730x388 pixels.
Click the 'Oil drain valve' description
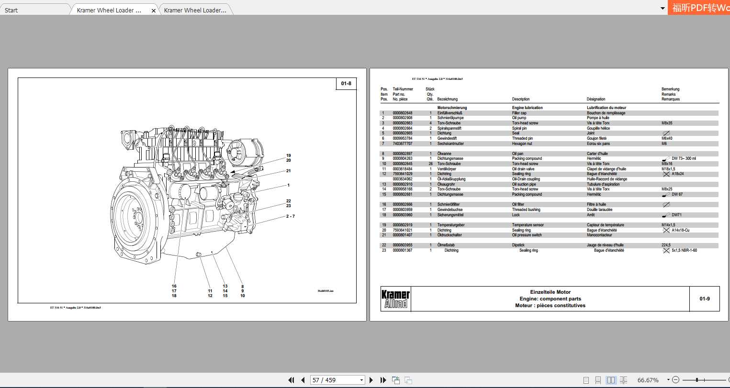523,169
